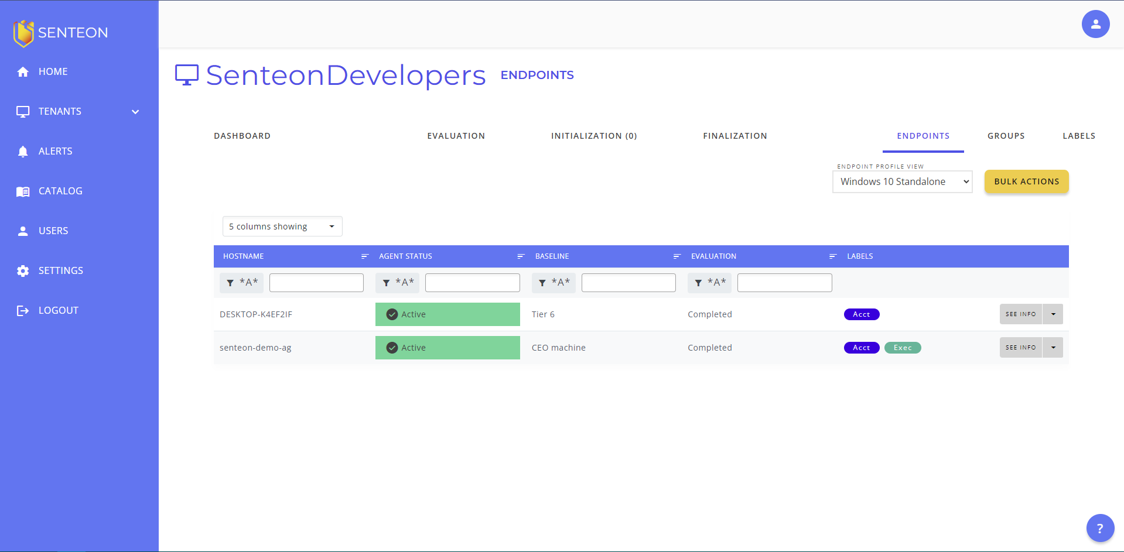The height and width of the screenshot is (552, 1124).
Task: Sort by the Hostname column sort icon
Action: 365,256
